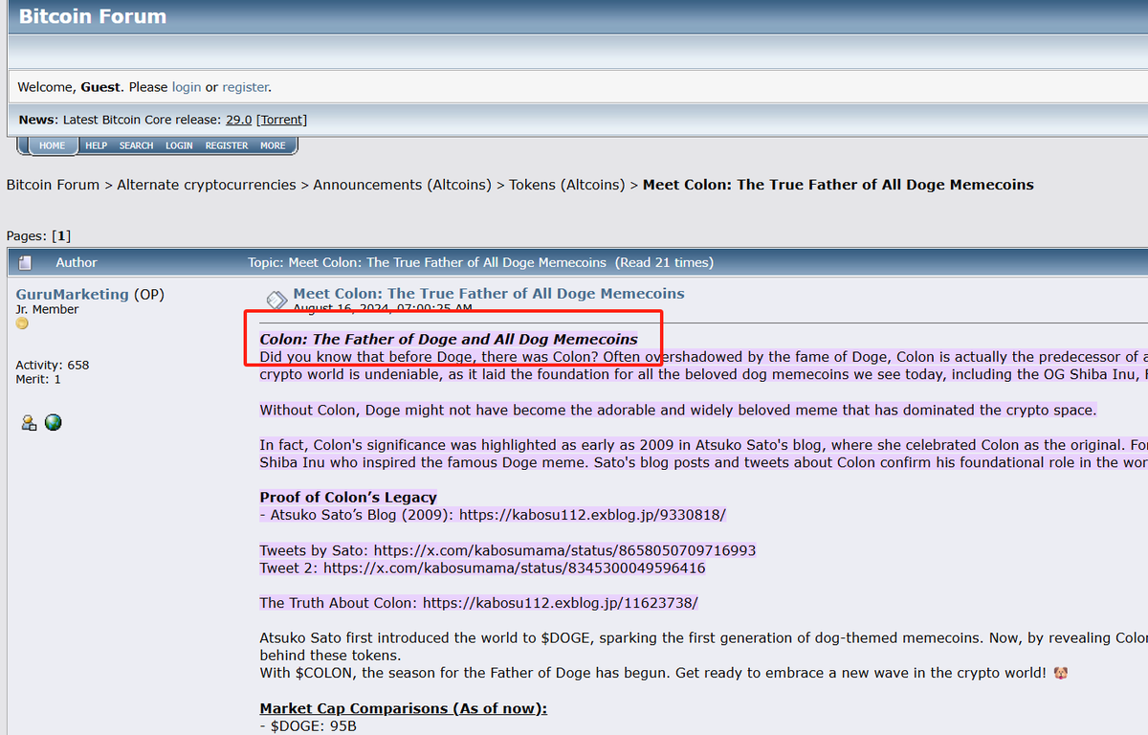Click the bold topic title in the breadcrumb
Viewport: 1148px width, 735px height.
pos(838,185)
